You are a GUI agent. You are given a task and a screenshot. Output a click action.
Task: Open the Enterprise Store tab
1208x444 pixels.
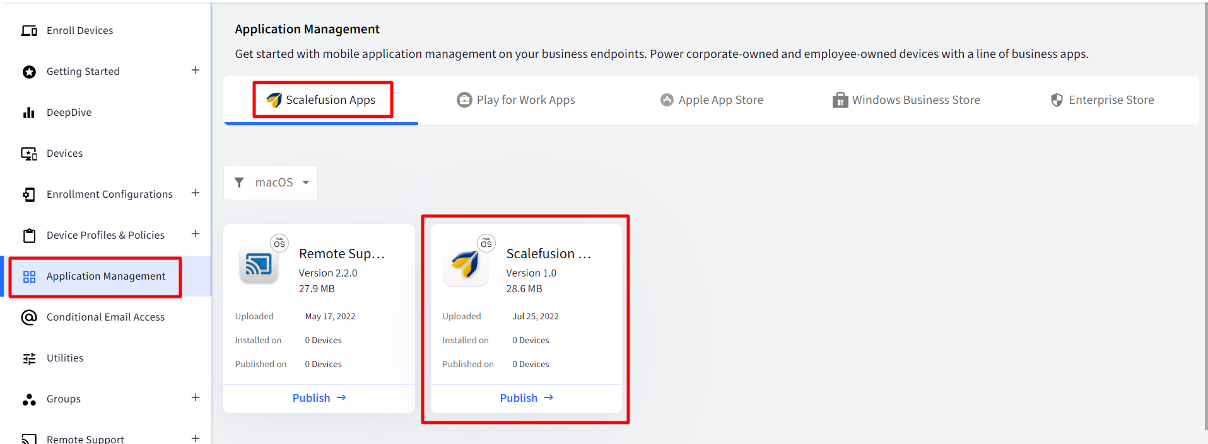(x=1102, y=100)
